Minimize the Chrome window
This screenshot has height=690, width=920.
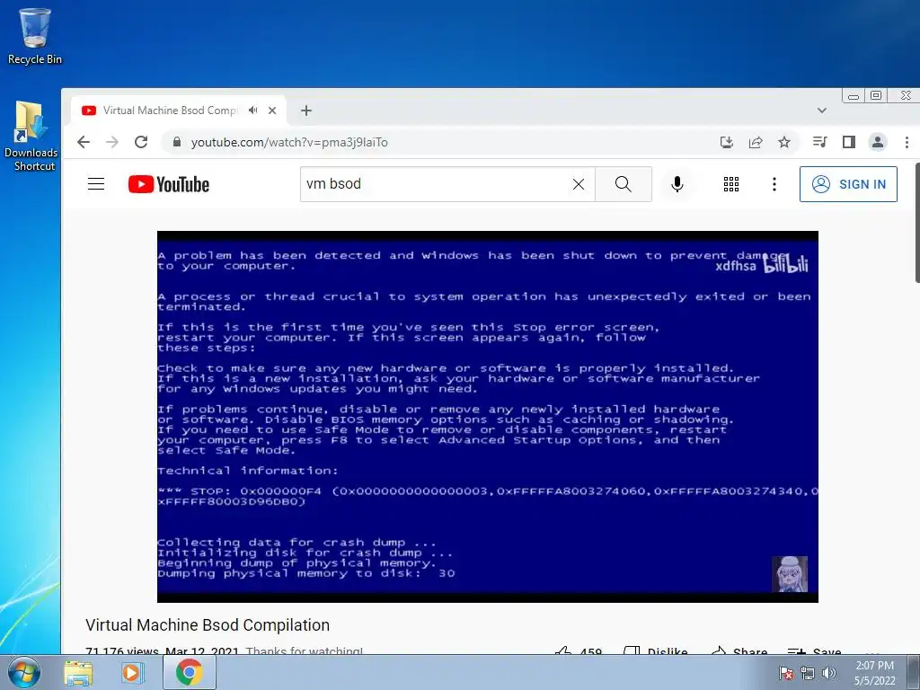[854, 95]
